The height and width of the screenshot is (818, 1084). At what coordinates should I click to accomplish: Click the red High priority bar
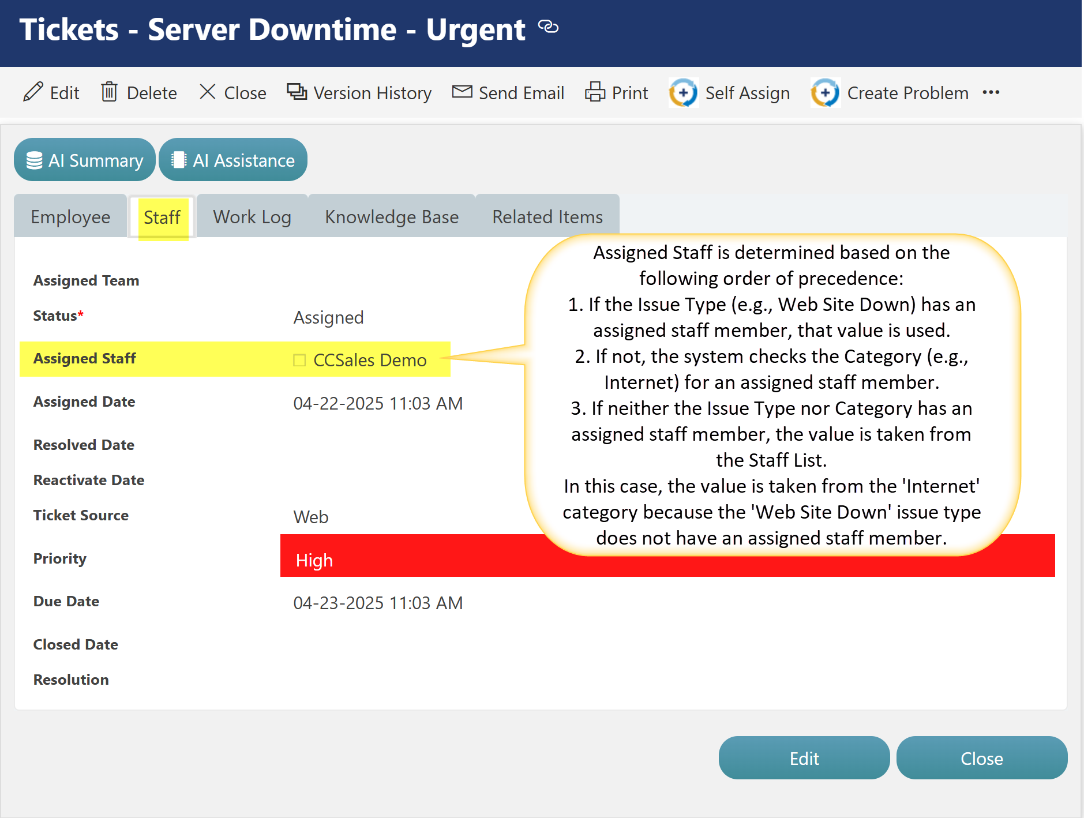[404, 560]
